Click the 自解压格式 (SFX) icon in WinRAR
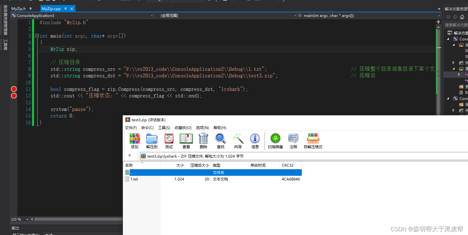This screenshot has height=235, width=468. pos(313,138)
